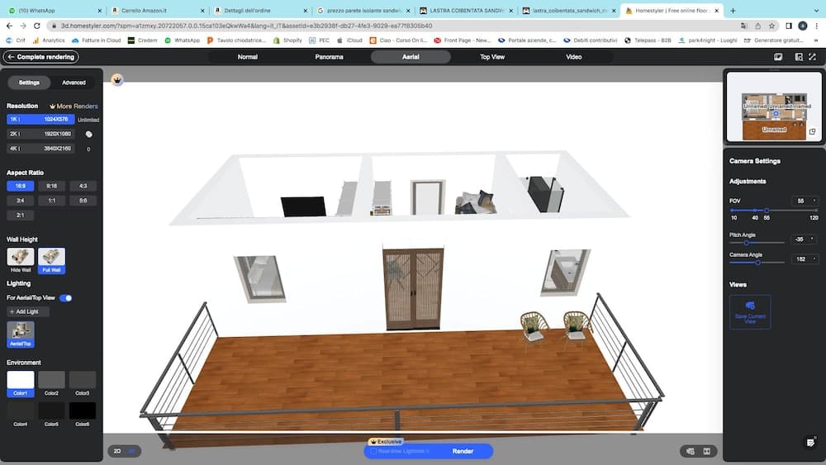Open the notes icon at bottom right
This screenshot has width=826, height=465.
click(x=810, y=443)
